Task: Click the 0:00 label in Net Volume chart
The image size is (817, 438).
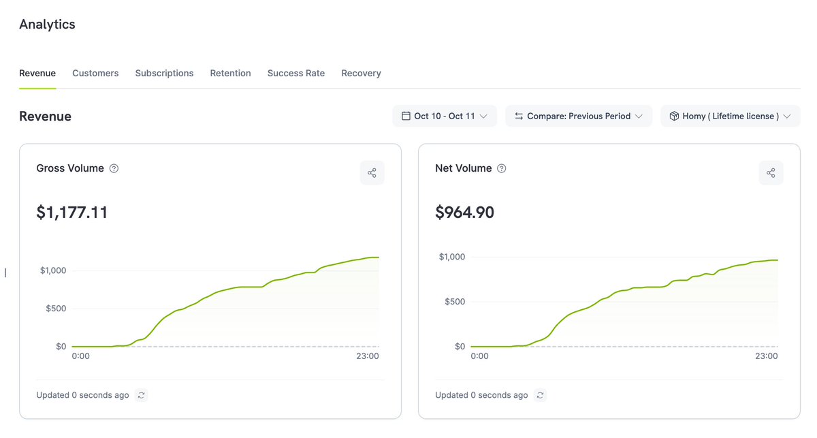Action: click(480, 356)
